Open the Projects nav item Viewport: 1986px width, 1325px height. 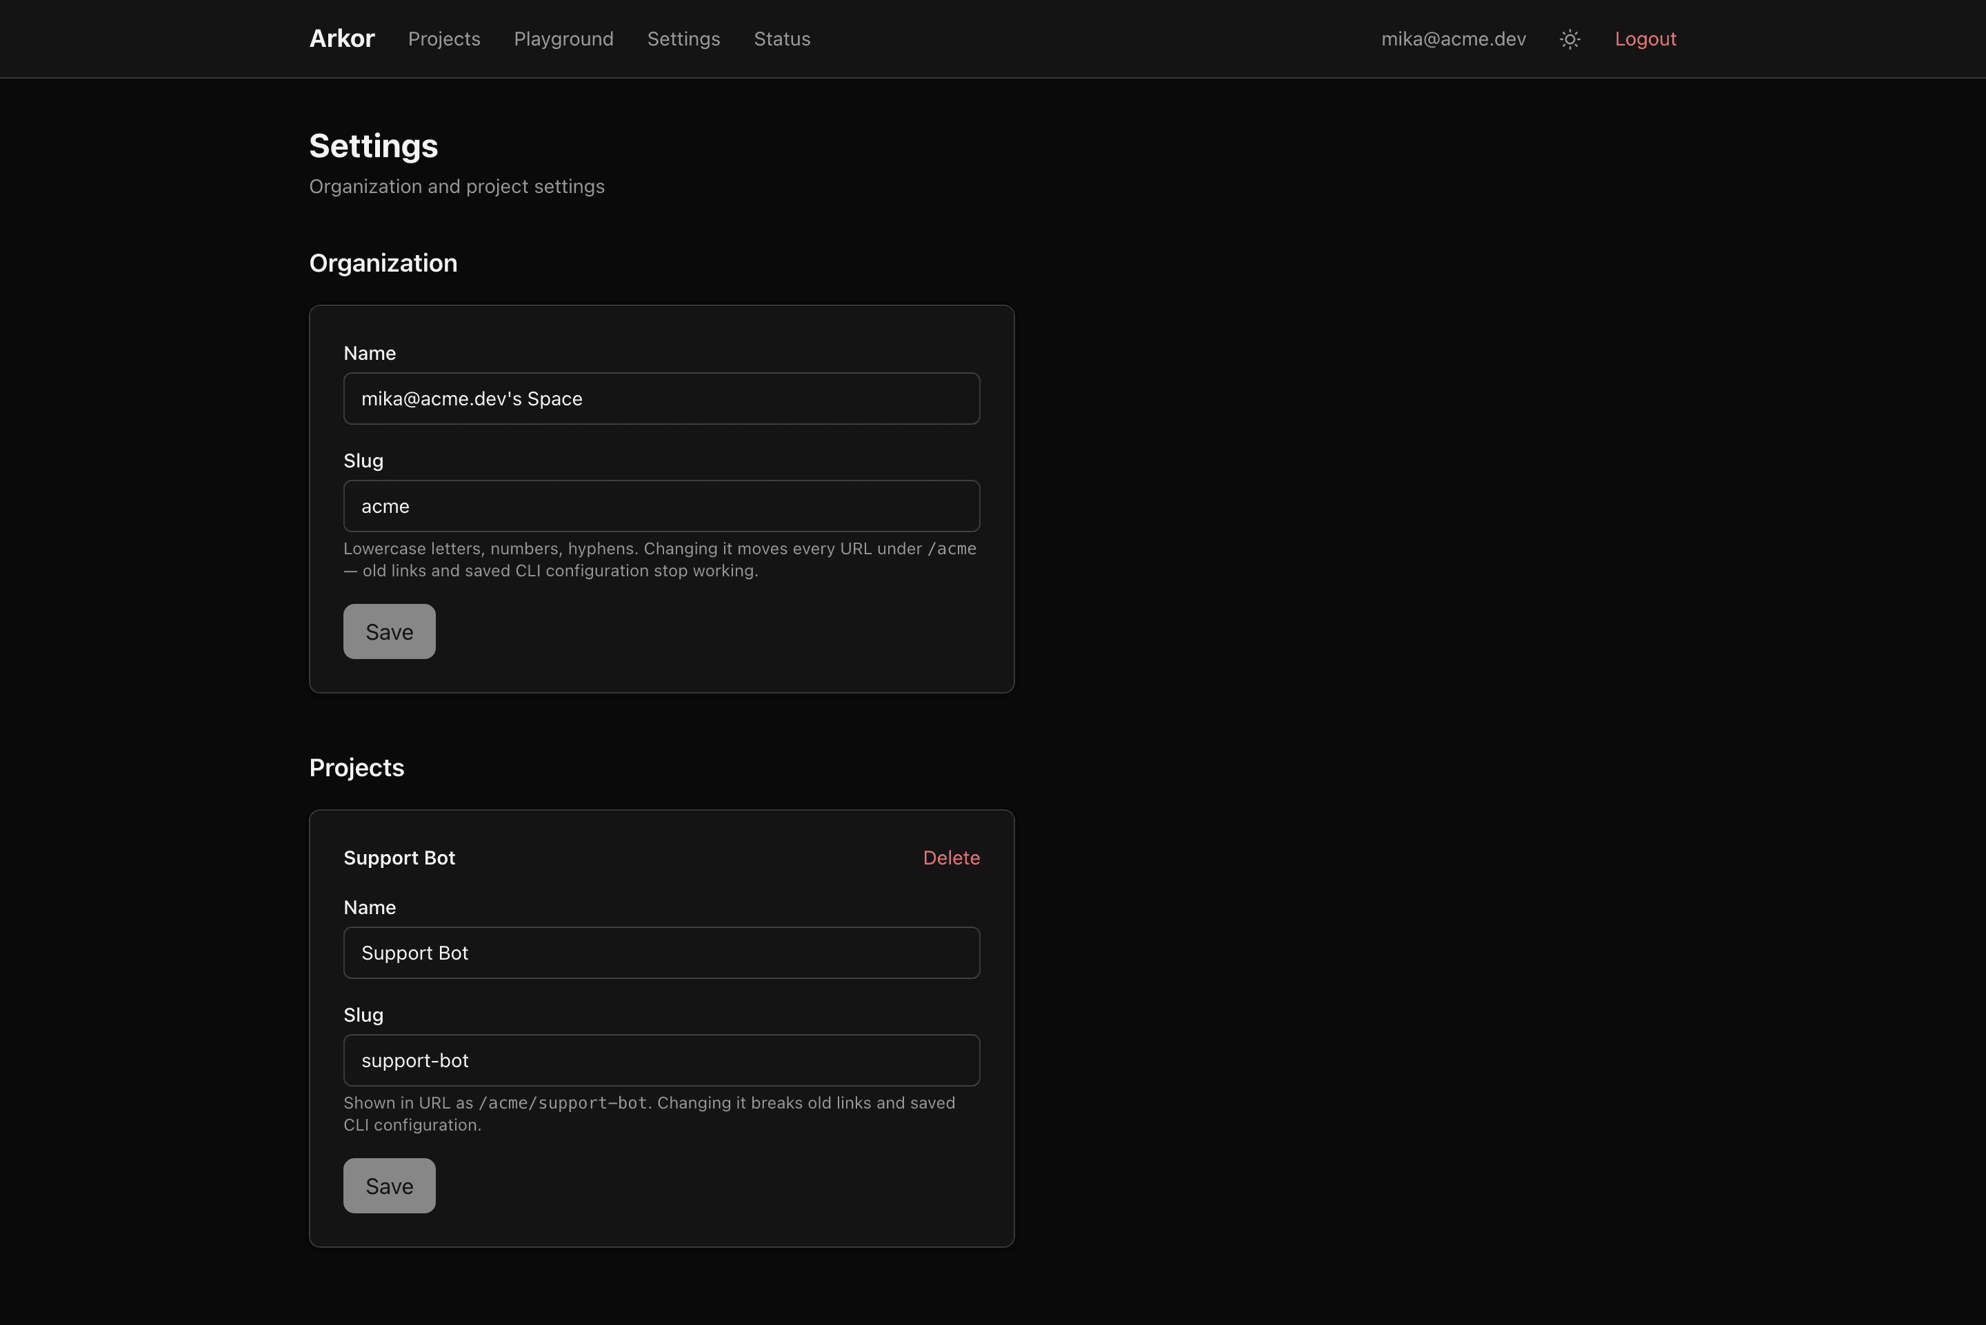point(443,39)
